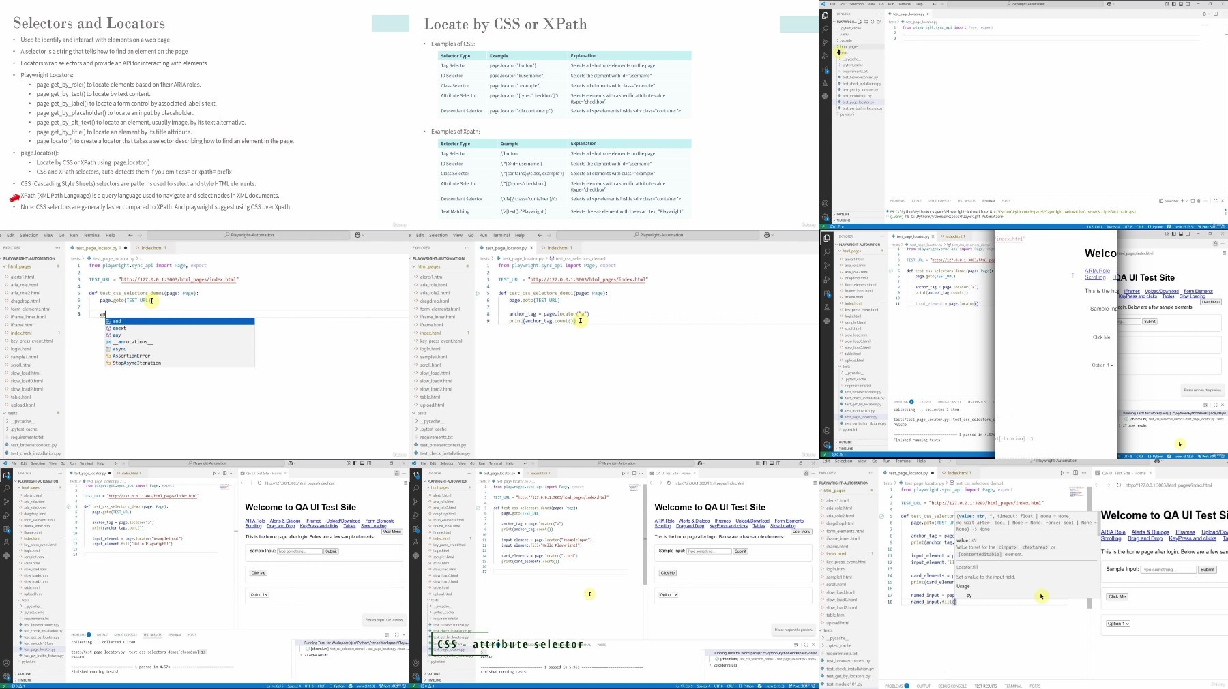Screen dimensions: 1228x689
Task: Click User Menu button in the 14-line-code window preview
Action: coord(392,532)
